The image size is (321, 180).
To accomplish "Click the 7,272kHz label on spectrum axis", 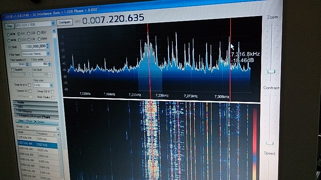I will (191, 96).
